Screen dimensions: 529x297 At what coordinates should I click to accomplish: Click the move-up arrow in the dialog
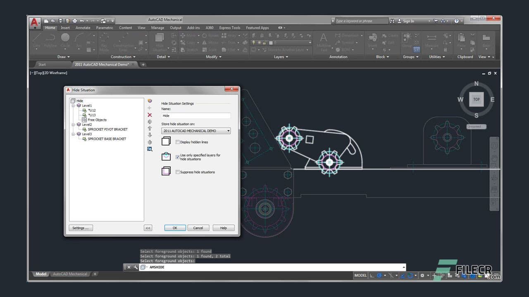150,128
